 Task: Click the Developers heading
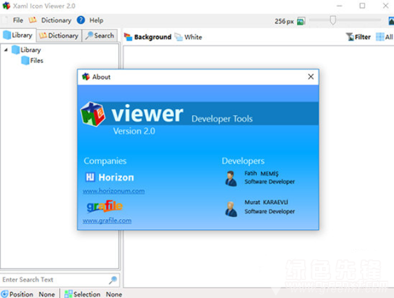243,161
